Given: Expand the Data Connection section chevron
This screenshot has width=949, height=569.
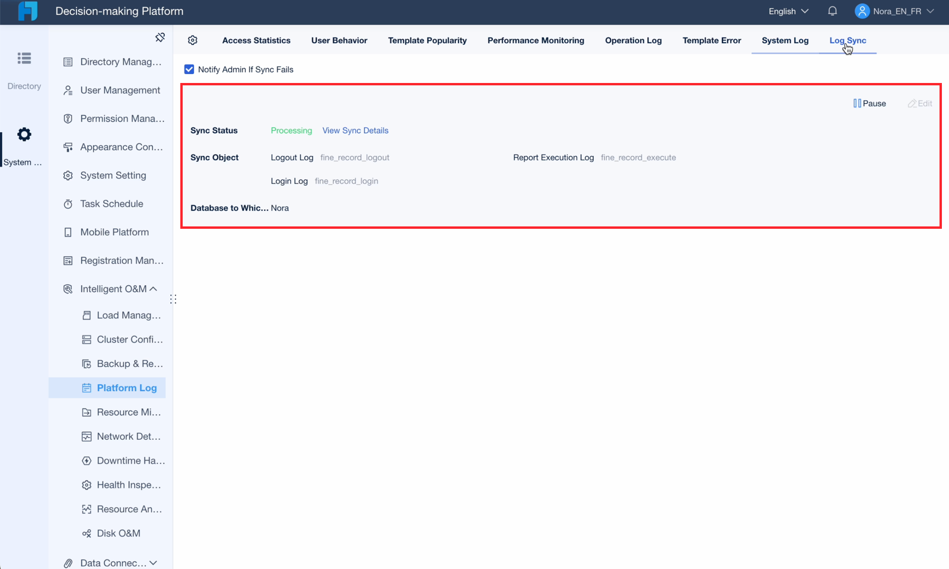Looking at the screenshot, I should pos(154,563).
